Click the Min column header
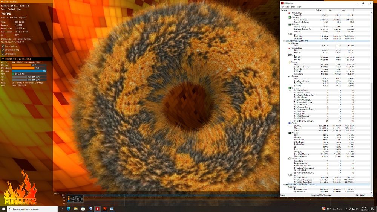 point(334,10)
